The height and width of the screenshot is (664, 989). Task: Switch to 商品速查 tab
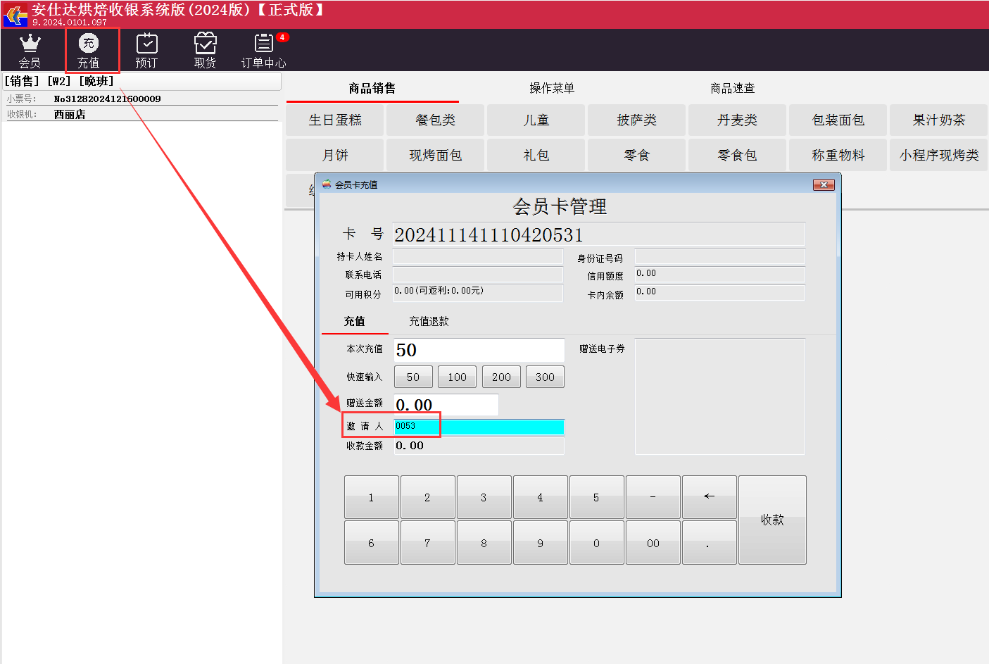732,88
